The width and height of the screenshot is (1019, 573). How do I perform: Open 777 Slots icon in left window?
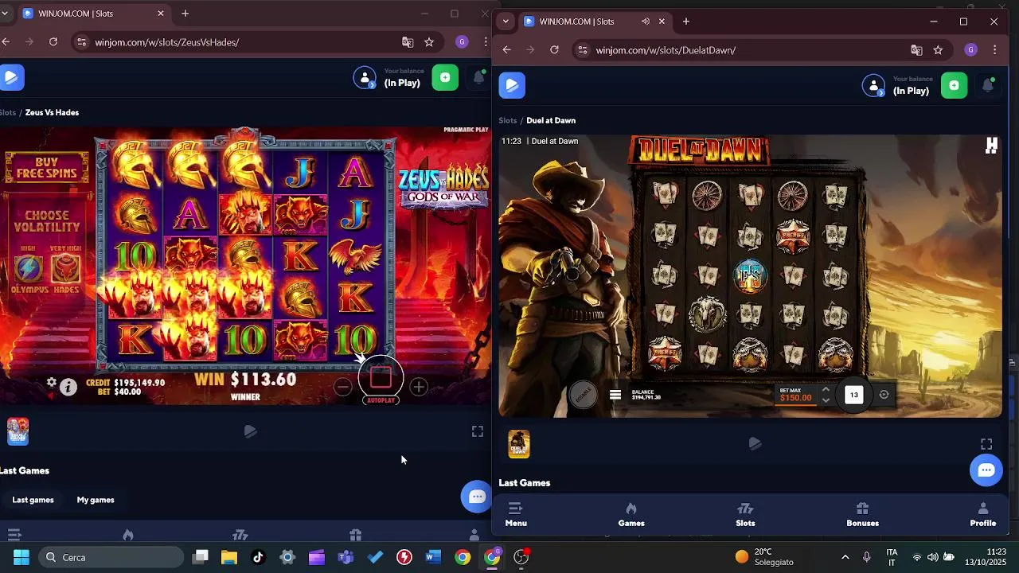(x=240, y=535)
